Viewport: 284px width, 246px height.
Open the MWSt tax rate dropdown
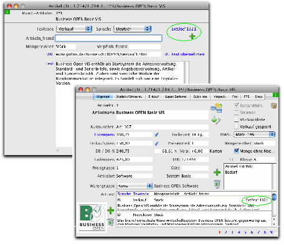coord(254,135)
